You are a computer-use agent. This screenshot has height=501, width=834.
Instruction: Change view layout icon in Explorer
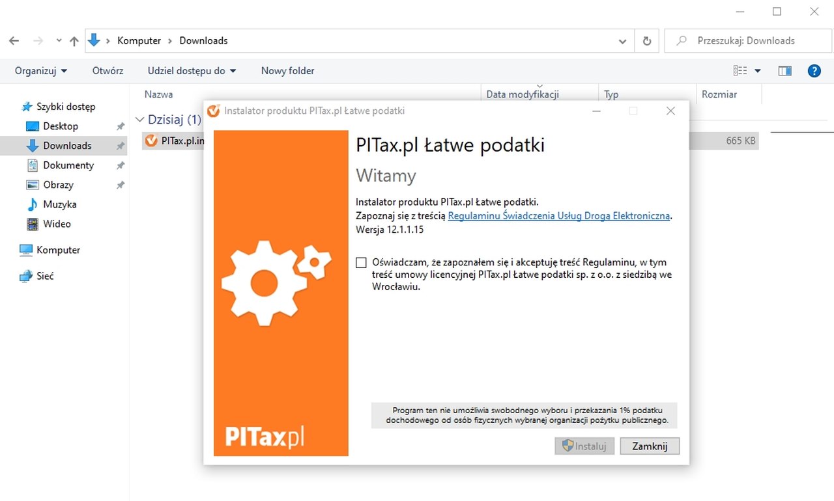[740, 71]
